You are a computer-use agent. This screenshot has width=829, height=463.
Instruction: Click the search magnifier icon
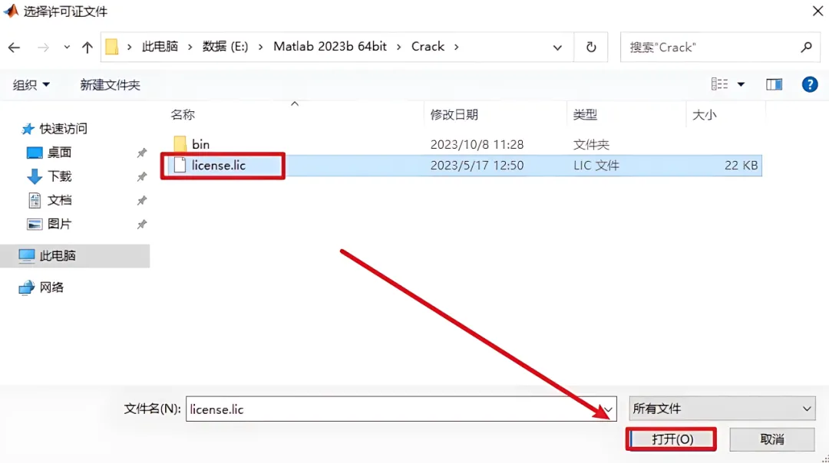pos(806,47)
